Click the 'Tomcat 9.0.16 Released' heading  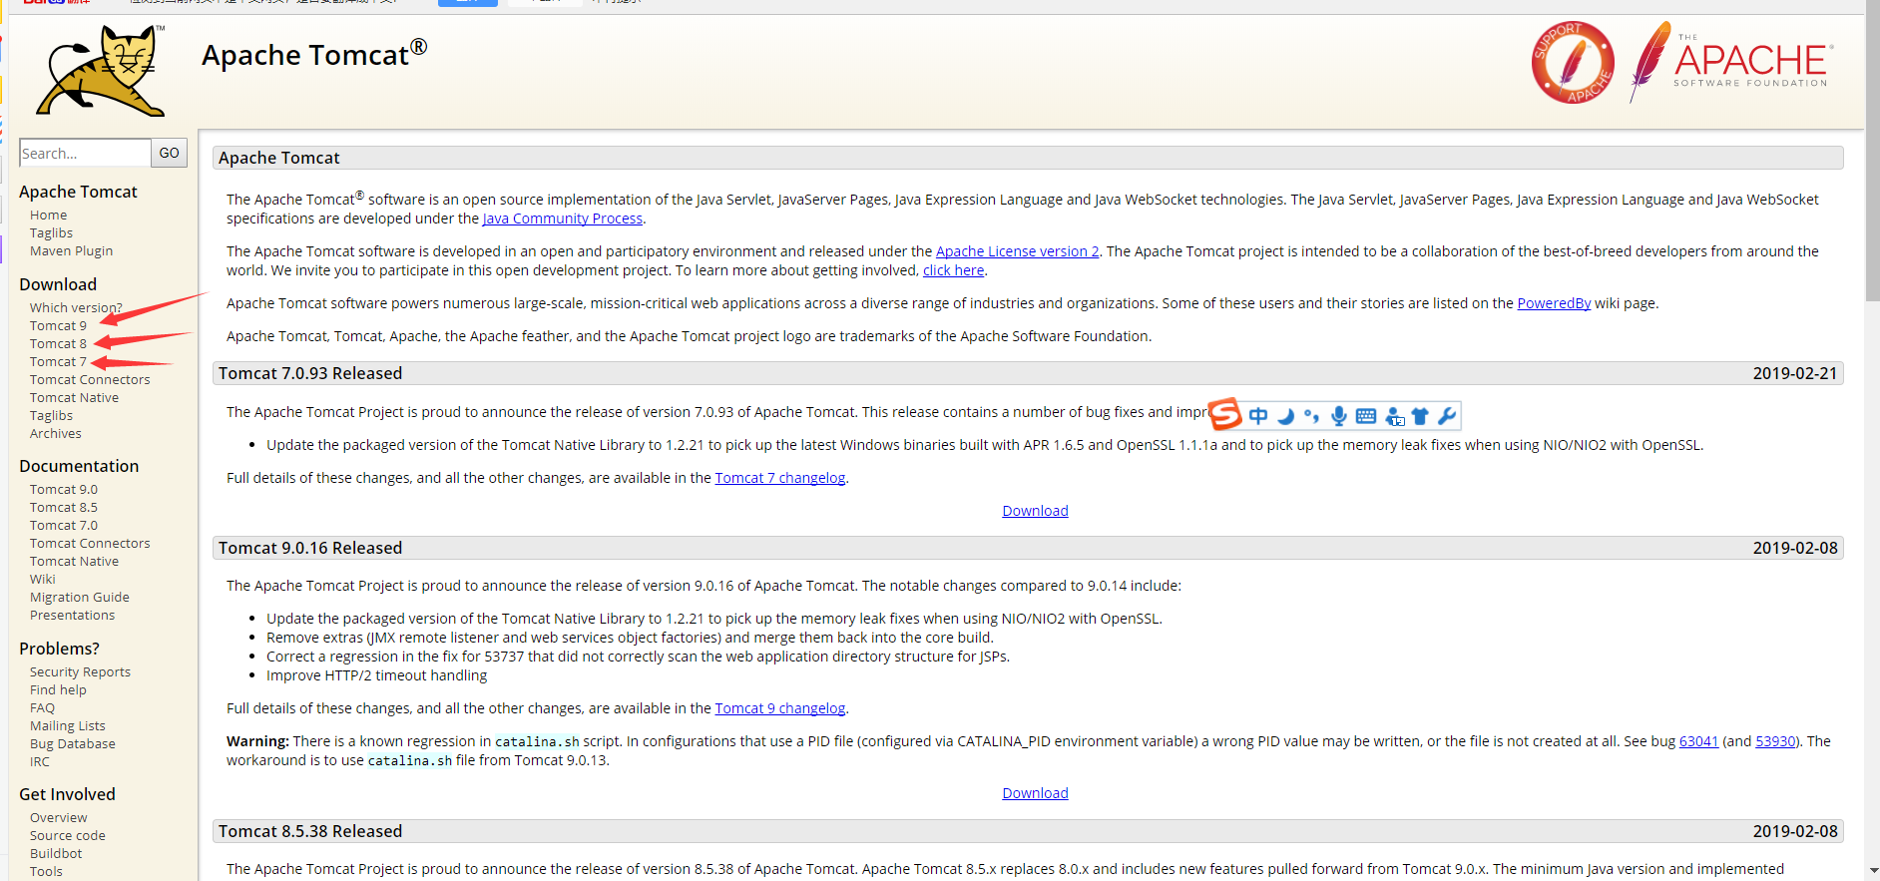(x=310, y=548)
